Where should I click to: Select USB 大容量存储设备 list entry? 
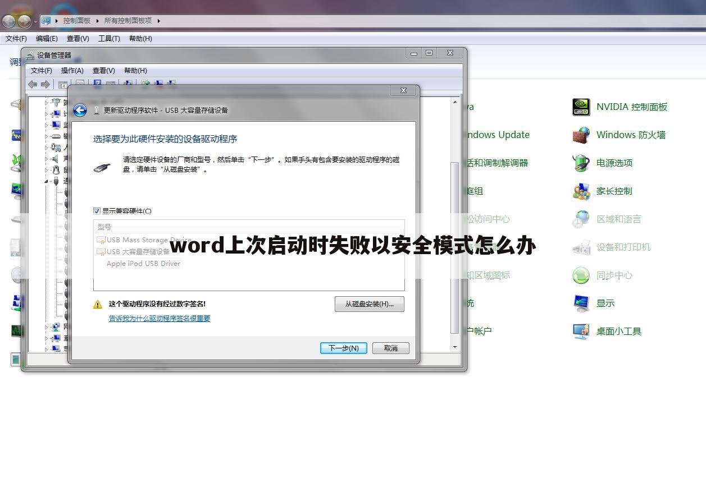tap(134, 252)
